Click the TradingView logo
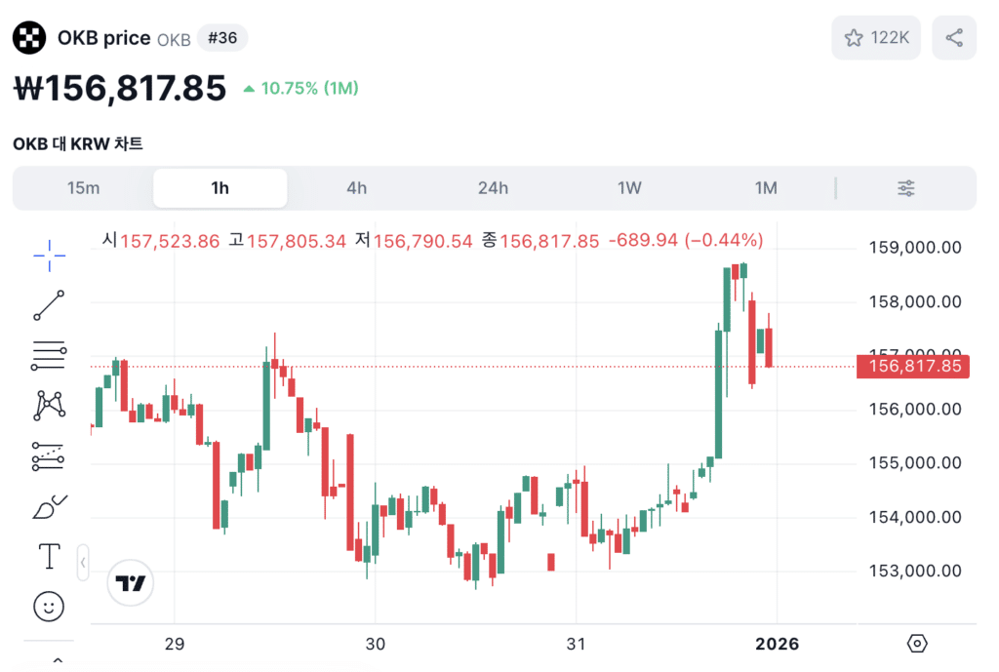The image size is (999, 672). click(131, 583)
